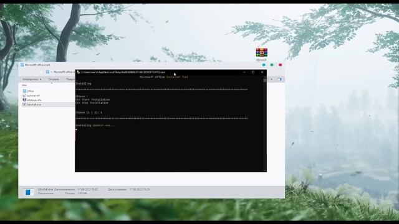Image resolution: width=399 pixels, height=224 pixels.
Task: Click the folder icon in Explorer address bar
Action: [x=47, y=72]
